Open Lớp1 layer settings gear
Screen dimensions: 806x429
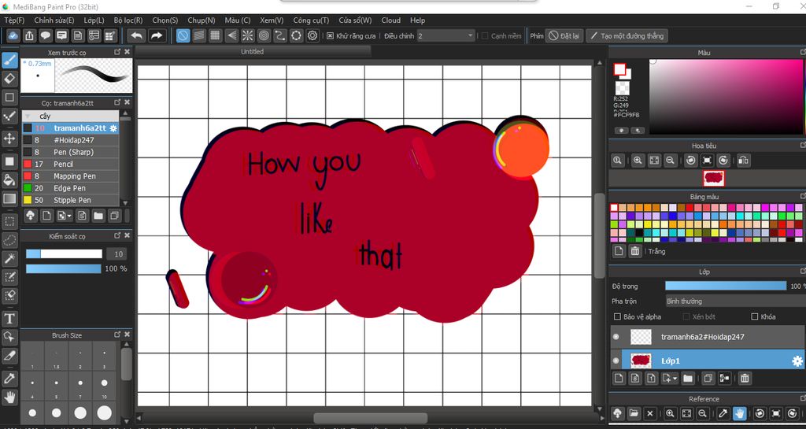pos(797,361)
